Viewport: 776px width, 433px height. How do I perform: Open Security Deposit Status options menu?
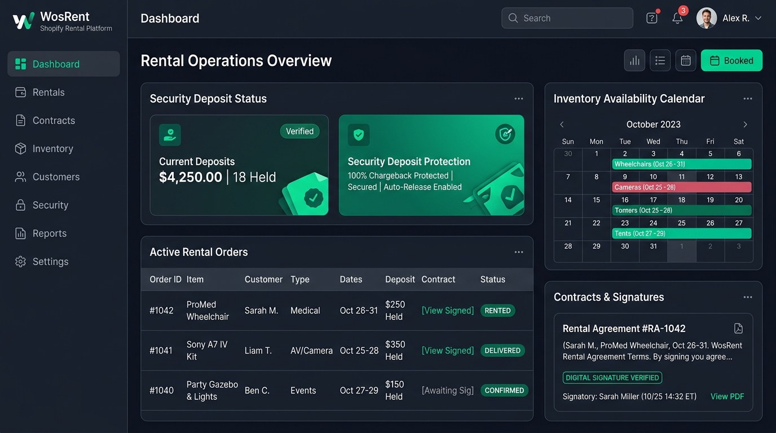(x=519, y=99)
